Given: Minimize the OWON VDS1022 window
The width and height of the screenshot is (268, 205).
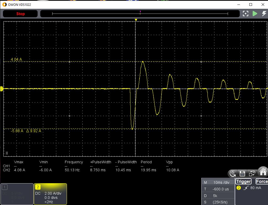Looking at the screenshot, I should tap(239, 5).
